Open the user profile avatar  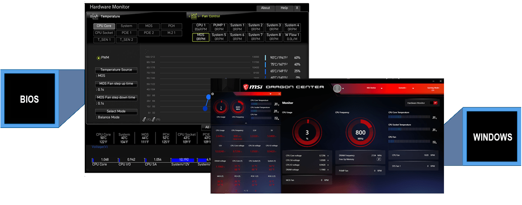click(x=337, y=88)
